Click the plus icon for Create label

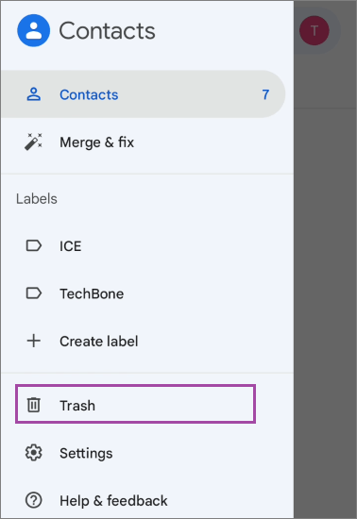(33, 341)
